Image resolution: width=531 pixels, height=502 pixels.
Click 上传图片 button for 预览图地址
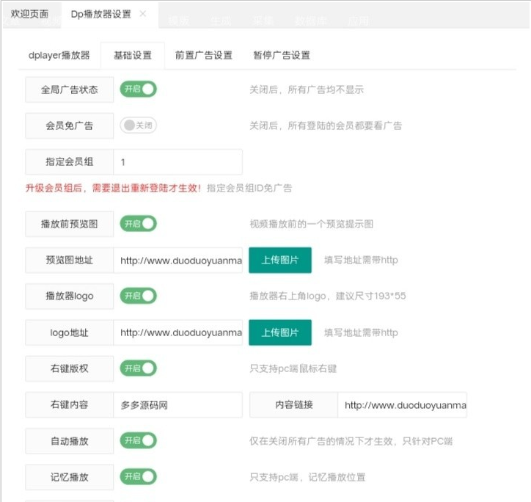280,260
